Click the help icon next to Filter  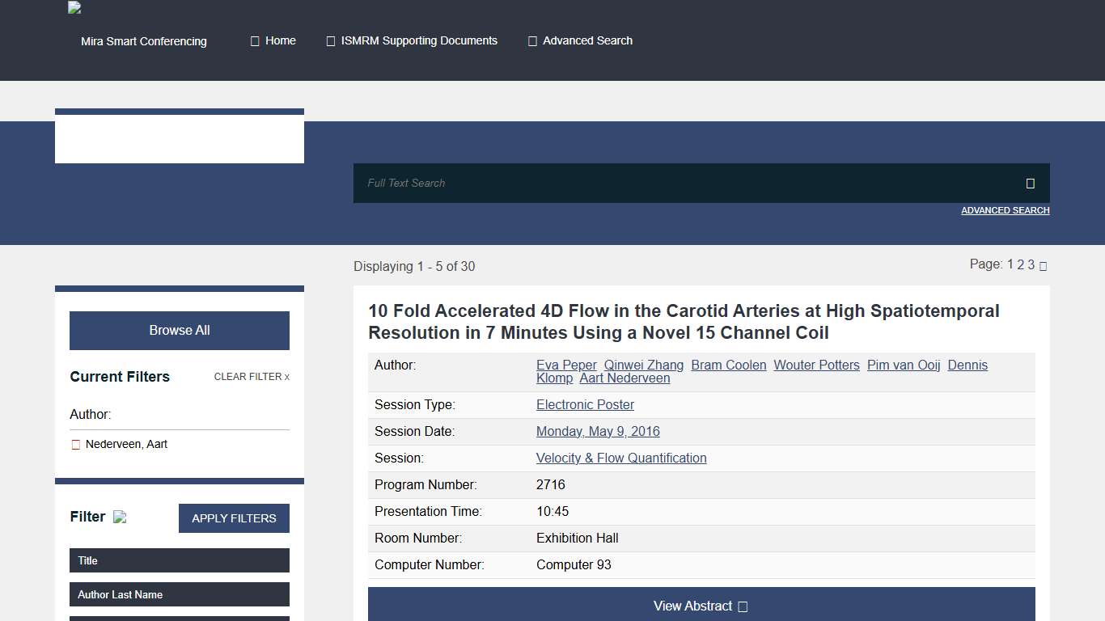click(120, 517)
